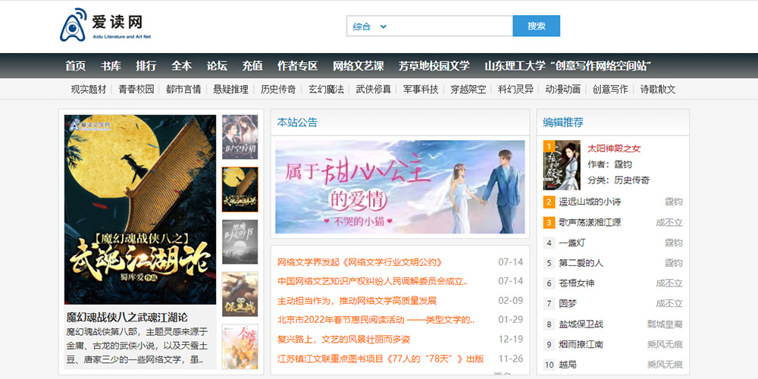The width and height of the screenshot is (758, 379).
Task: Go to 首页 in the main navigation
Action: (x=75, y=66)
